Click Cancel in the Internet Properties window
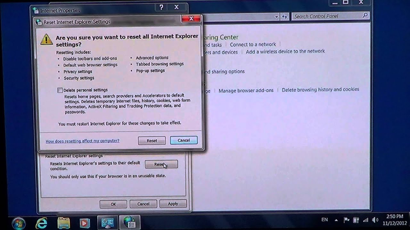This screenshot has height=230, width=410. [143, 204]
